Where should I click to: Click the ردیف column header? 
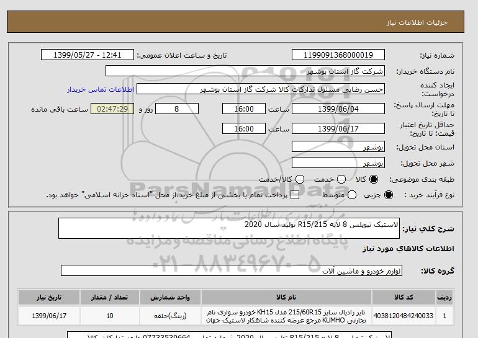point(444,297)
